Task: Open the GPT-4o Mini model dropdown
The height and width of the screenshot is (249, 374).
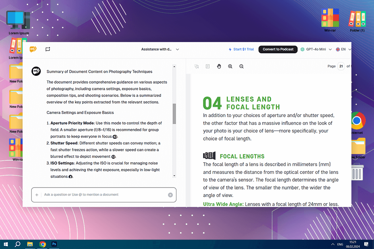Action: (x=316, y=49)
